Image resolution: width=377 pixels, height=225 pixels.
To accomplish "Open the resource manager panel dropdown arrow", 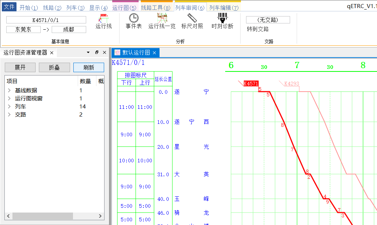I will tap(88, 52).
